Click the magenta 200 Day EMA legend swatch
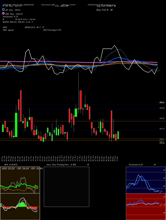 [4, 14]
